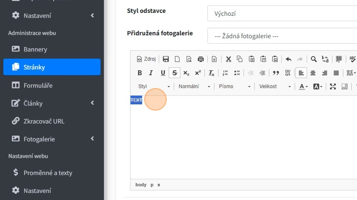Center align the paragraph
This screenshot has width=357, height=200.
313,73
